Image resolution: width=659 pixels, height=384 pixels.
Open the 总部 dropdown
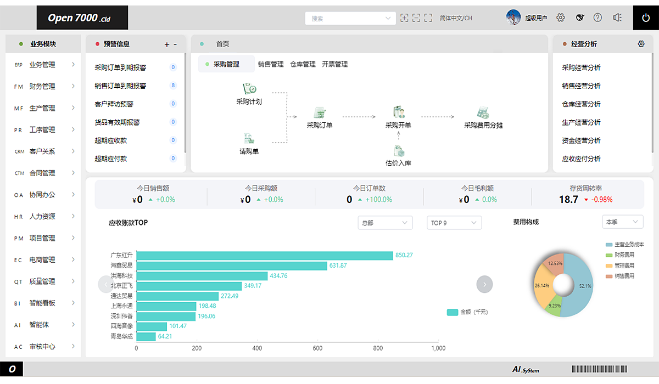(385, 223)
